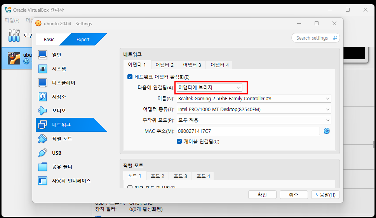Click the VirtualBox logo in title bar
This screenshot has width=376, height=218.
tap(8, 10)
